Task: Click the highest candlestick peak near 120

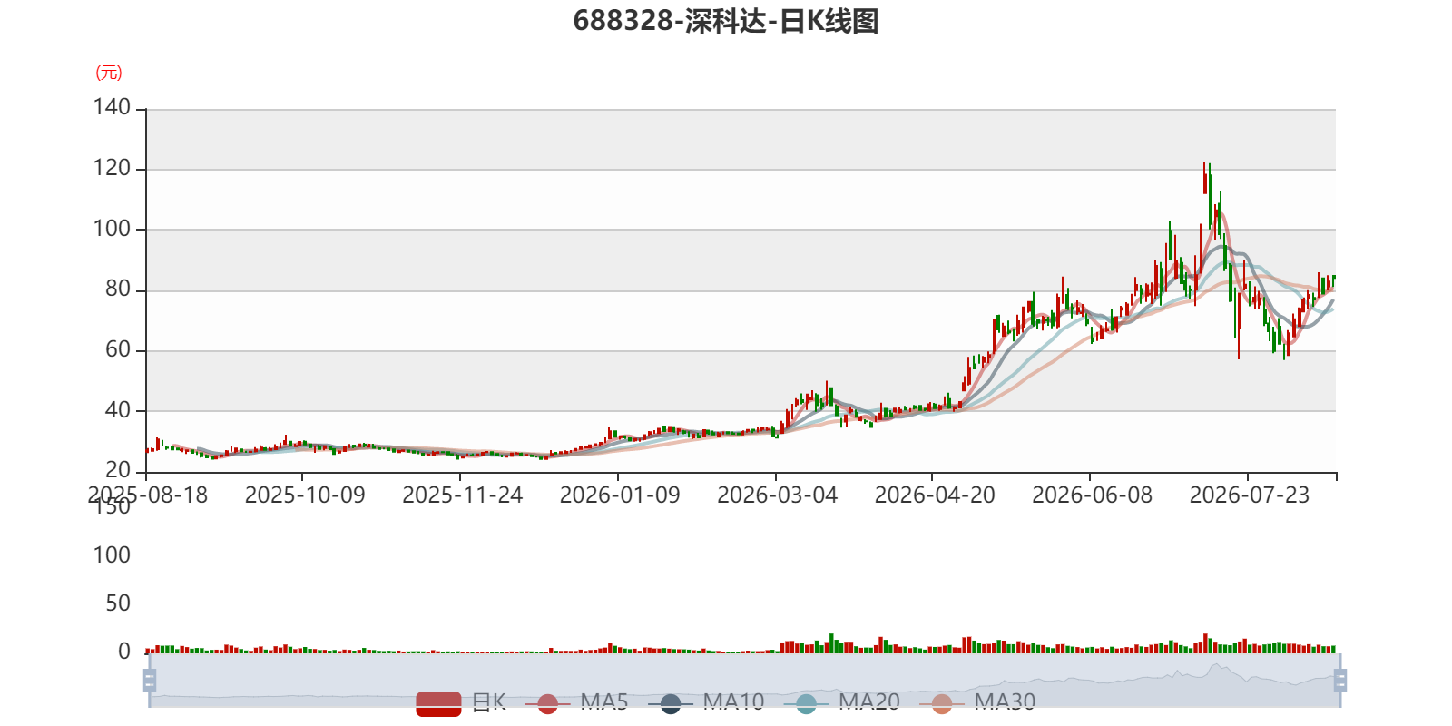Action: (1204, 178)
